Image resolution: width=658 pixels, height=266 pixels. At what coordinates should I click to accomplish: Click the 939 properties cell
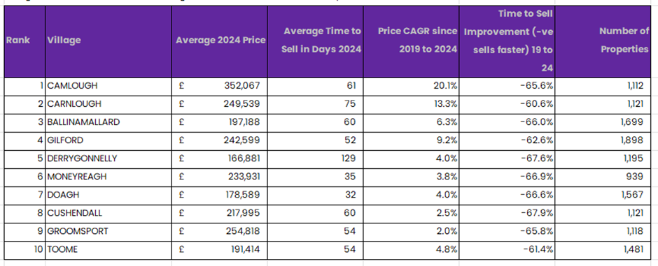pyautogui.click(x=603, y=177)
